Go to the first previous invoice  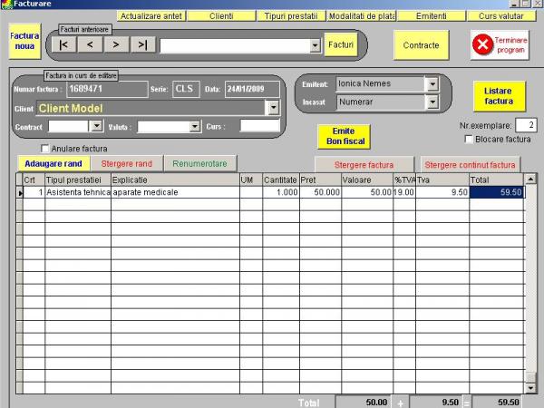(63, 44)
